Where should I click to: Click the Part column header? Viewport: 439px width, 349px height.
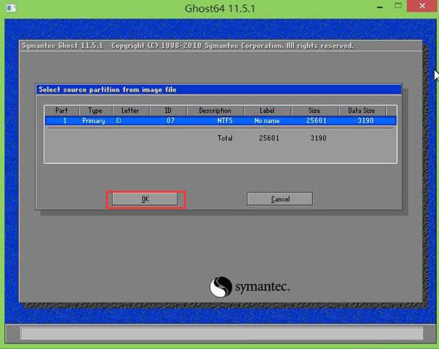point(62,111)
